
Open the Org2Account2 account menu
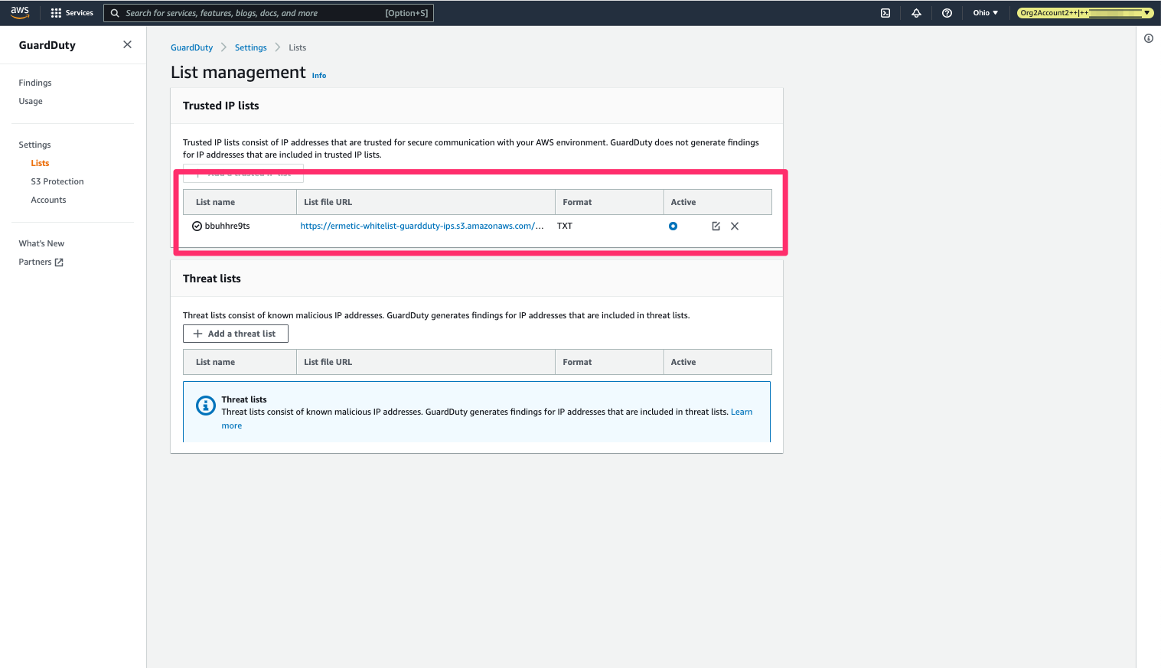click(x=1085, y=13)
